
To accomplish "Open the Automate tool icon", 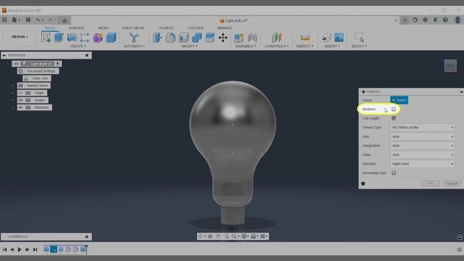I will [x=133, y=38].
